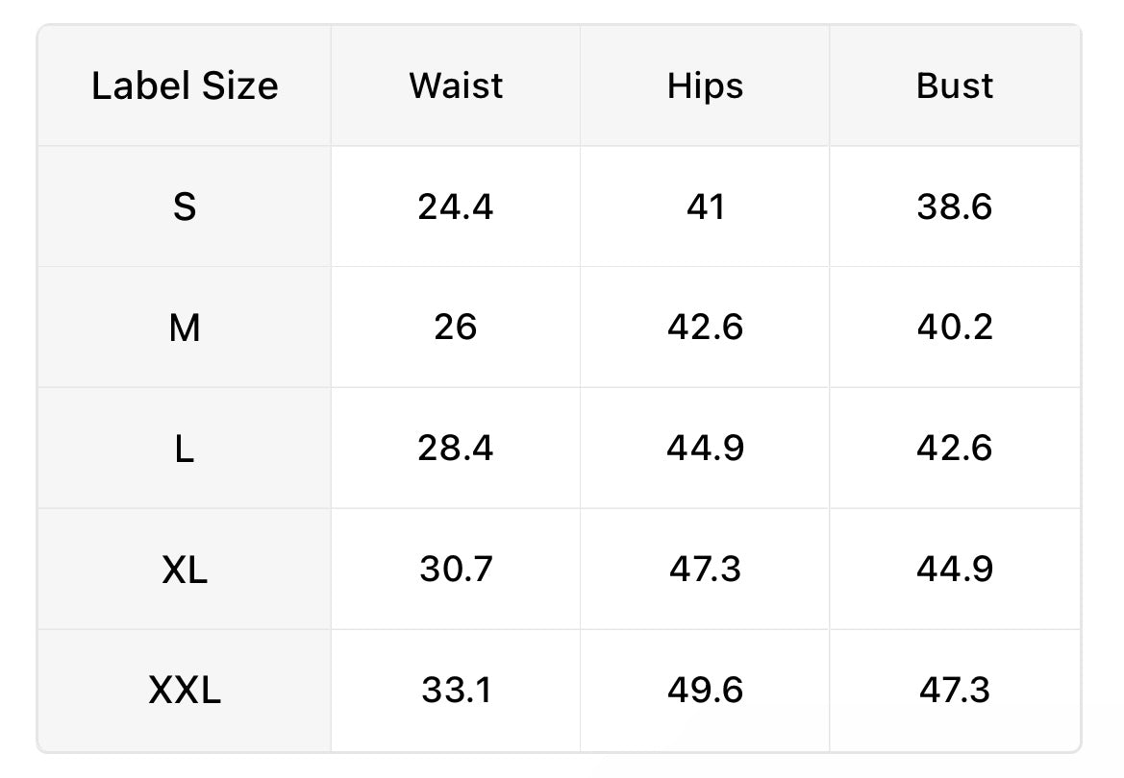
Task: Select bust value 40.2 for size M
Action: [955, 328]
